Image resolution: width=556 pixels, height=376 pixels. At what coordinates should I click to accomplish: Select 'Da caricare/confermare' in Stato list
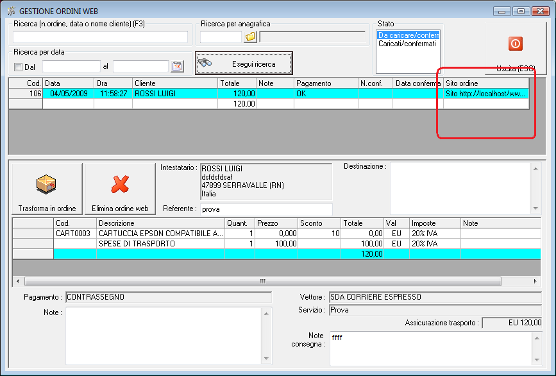point(409,35)
